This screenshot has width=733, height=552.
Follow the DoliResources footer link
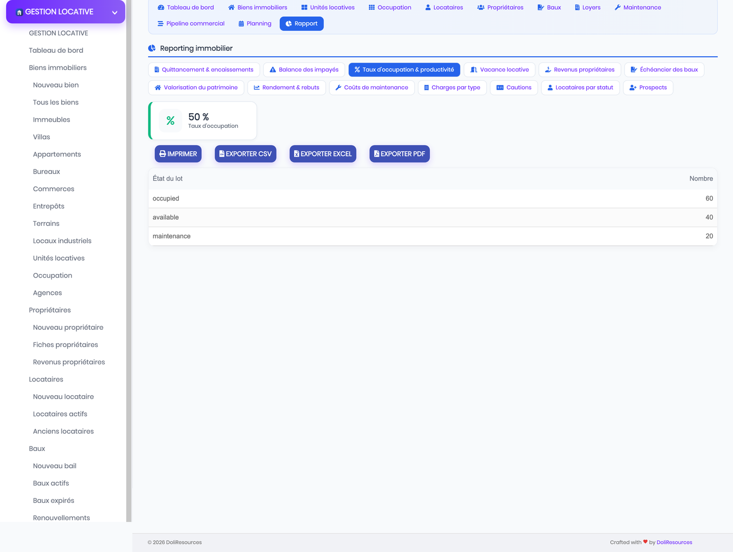(x=674, y=542)
